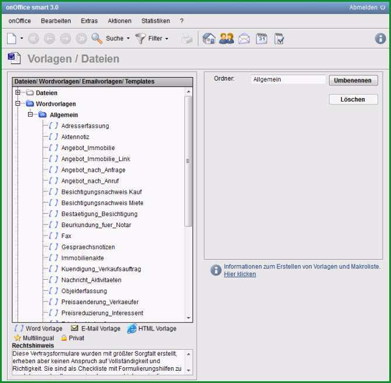Select the Beurkundung_fuer_Notar template
Image resolution: width=391 pixels, height=383 pixels.
tap(96, 225)
